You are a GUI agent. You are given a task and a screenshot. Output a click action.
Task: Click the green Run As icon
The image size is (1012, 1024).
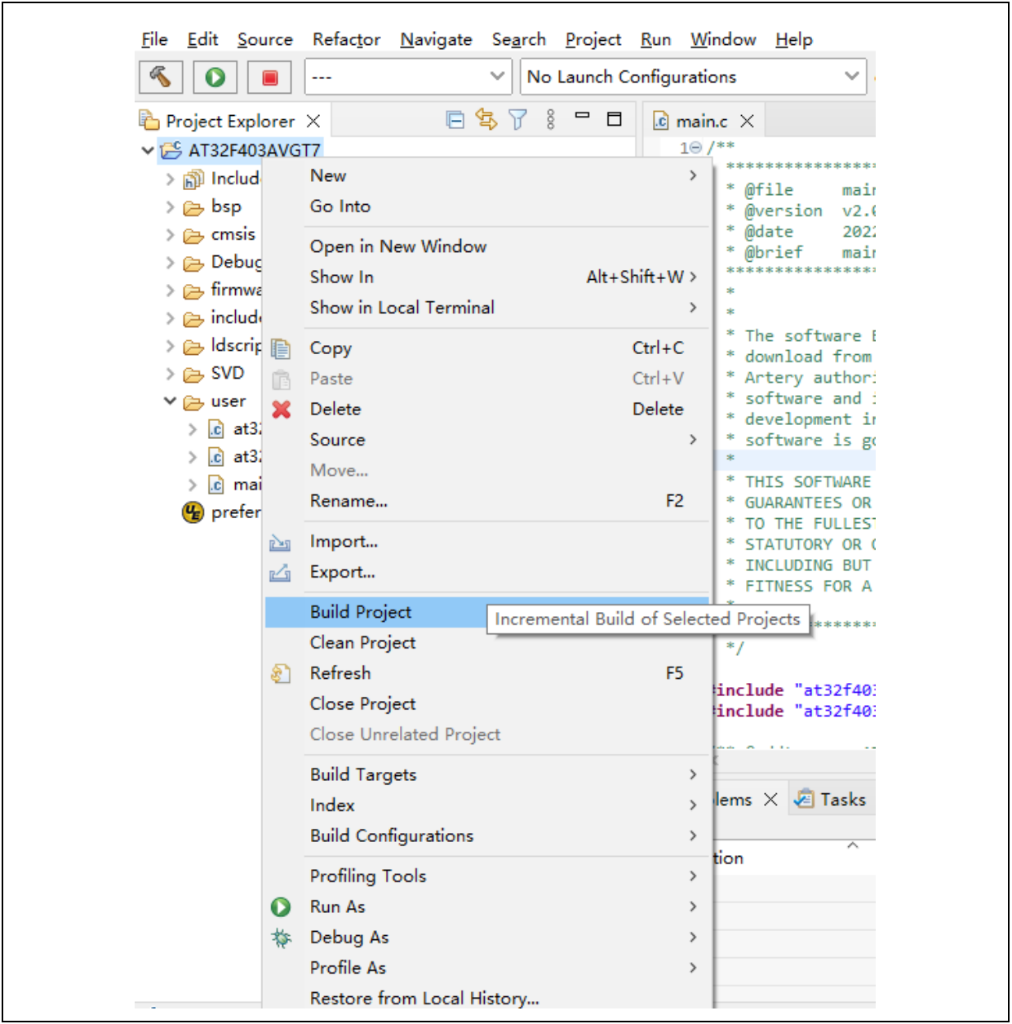[281, 907]
